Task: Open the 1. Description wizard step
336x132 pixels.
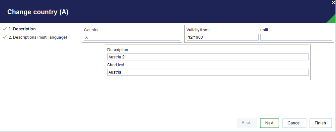Action: [x=22, y=29]
